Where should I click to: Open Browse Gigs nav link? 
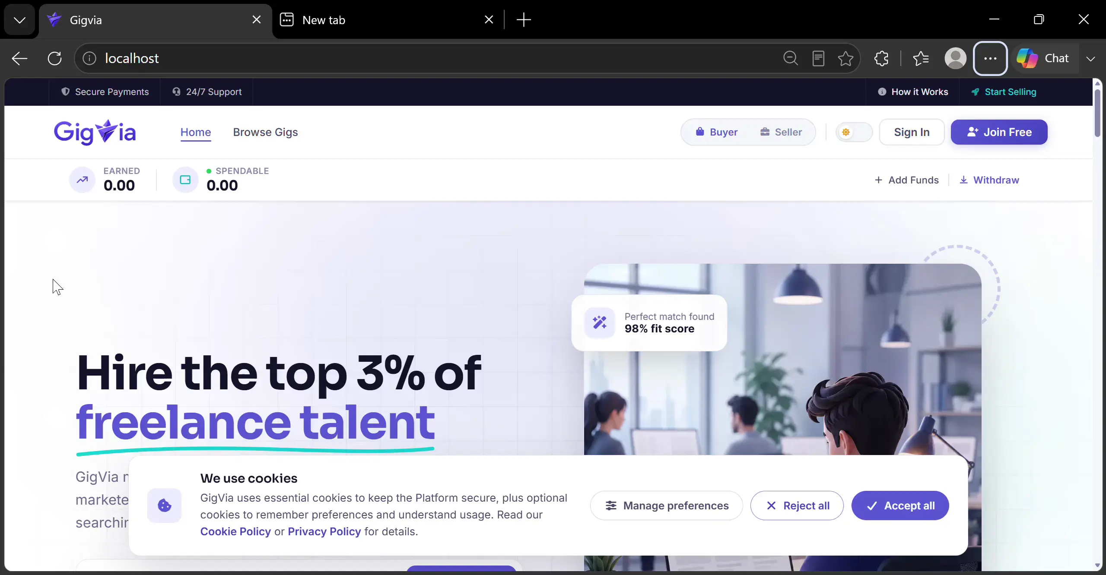pos(265,132)
